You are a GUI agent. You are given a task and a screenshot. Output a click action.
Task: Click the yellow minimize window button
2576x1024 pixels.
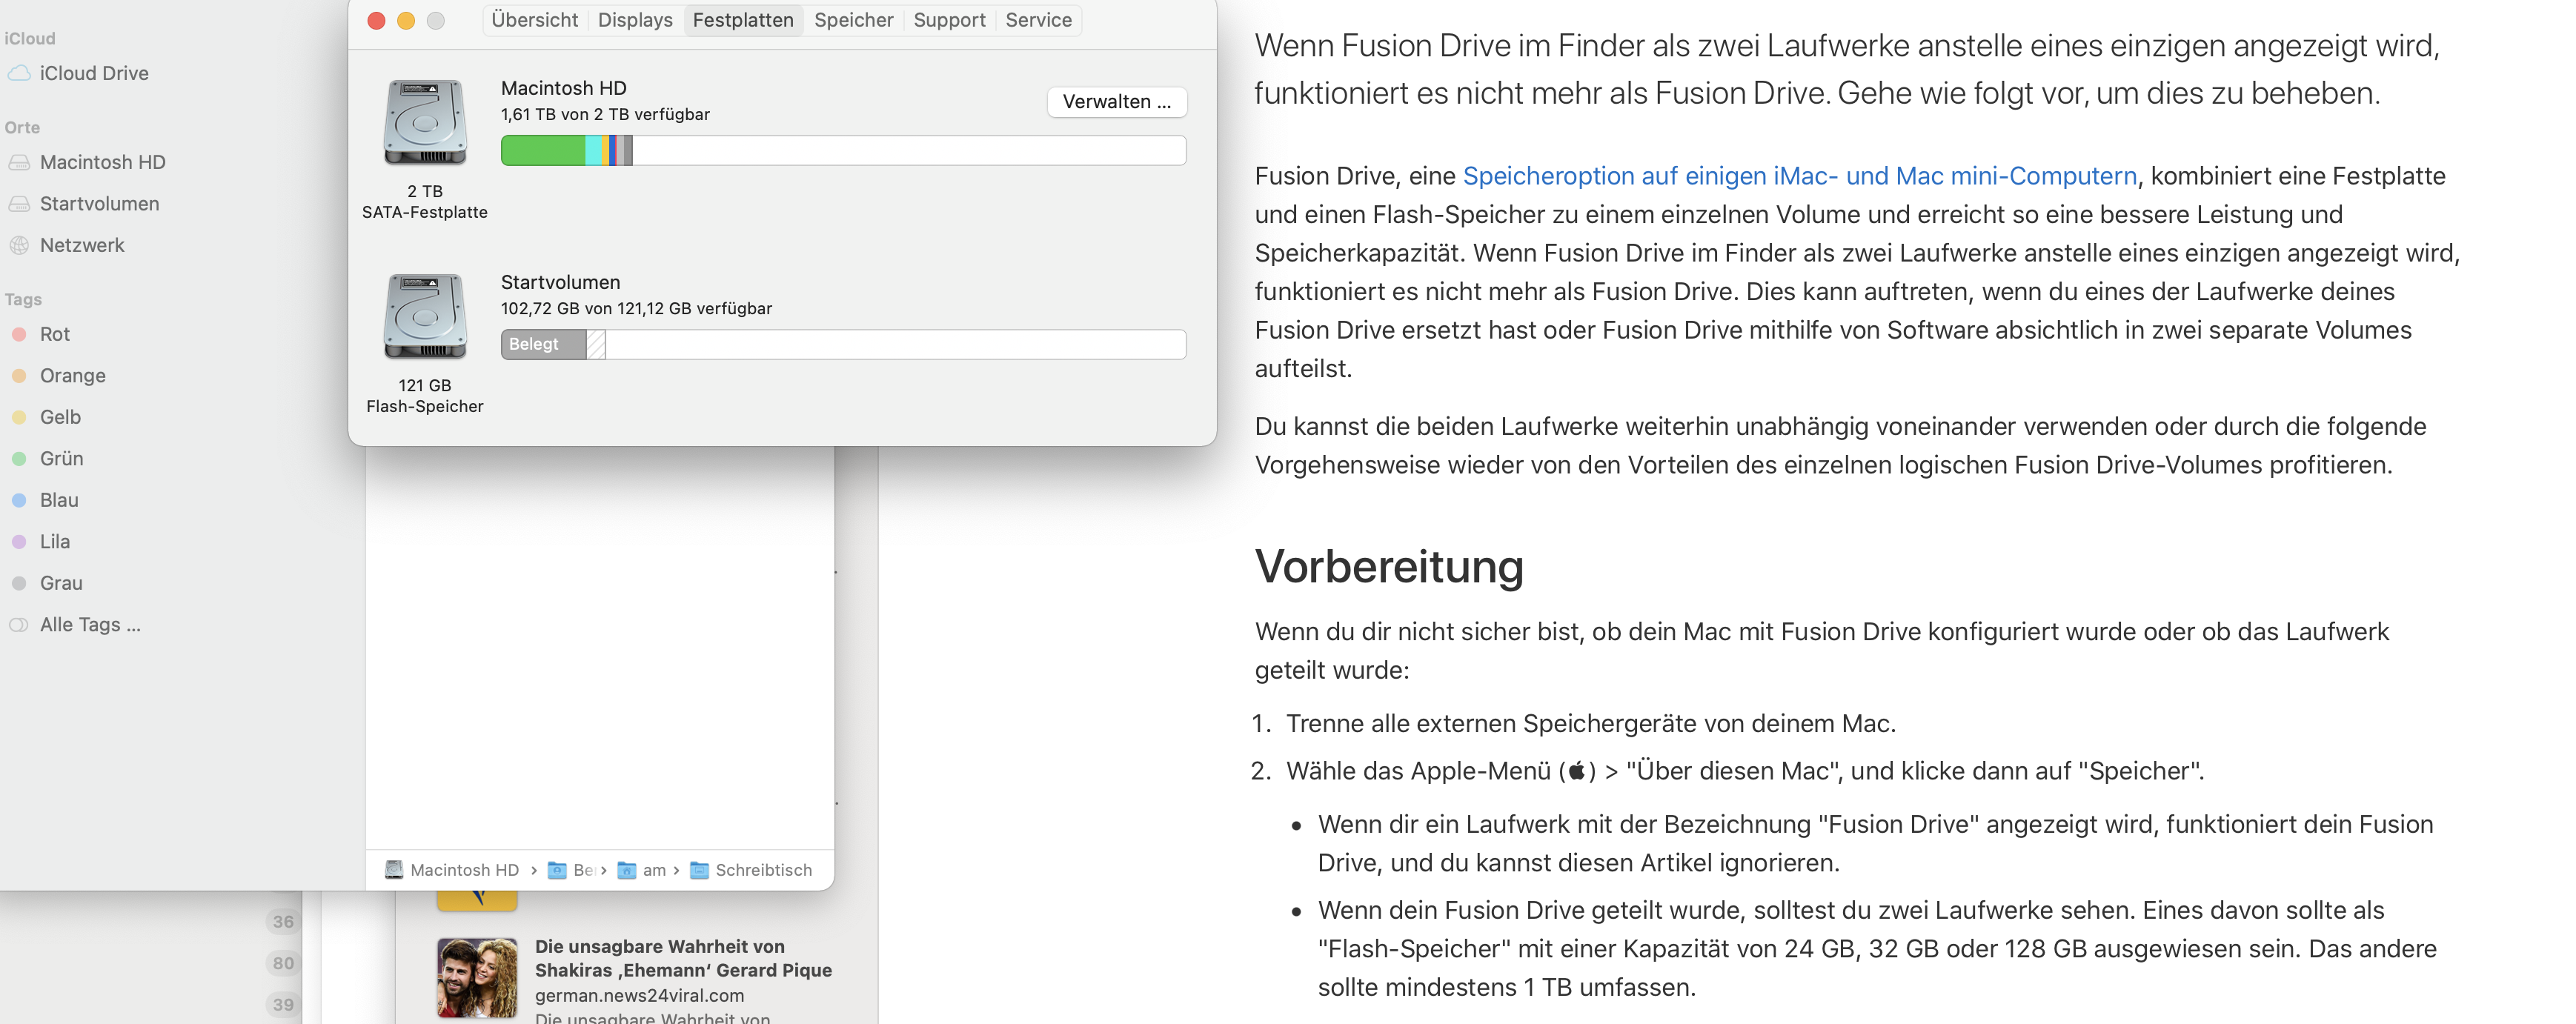406,21
